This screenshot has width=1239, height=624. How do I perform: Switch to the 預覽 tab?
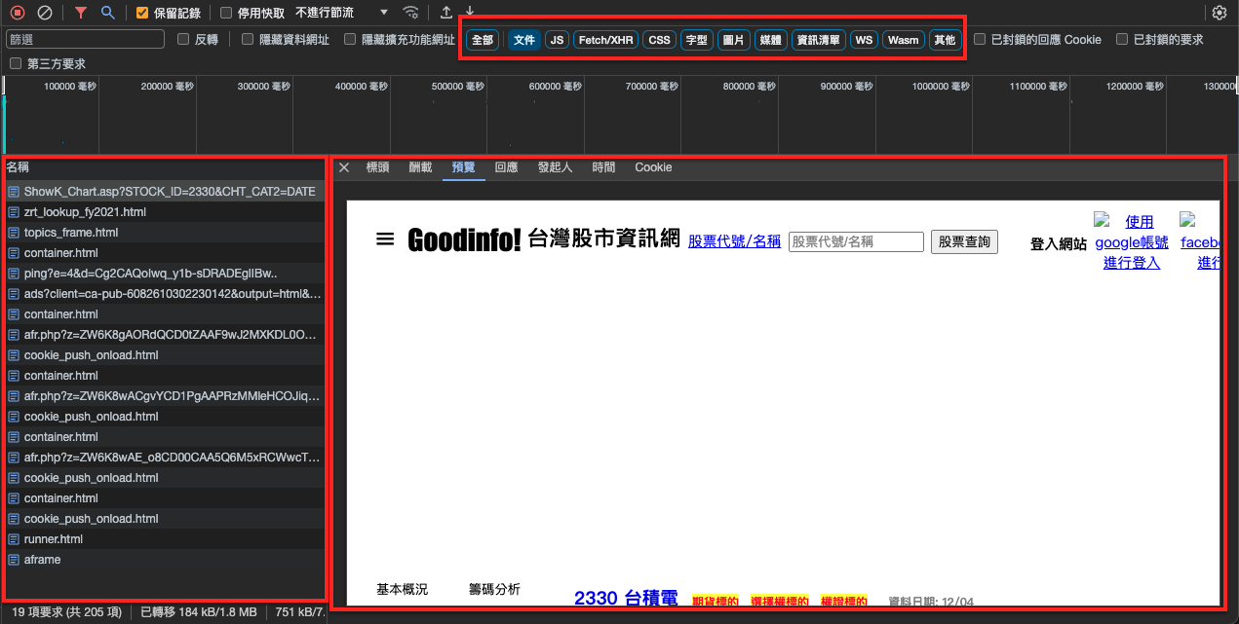pos(463,167)
